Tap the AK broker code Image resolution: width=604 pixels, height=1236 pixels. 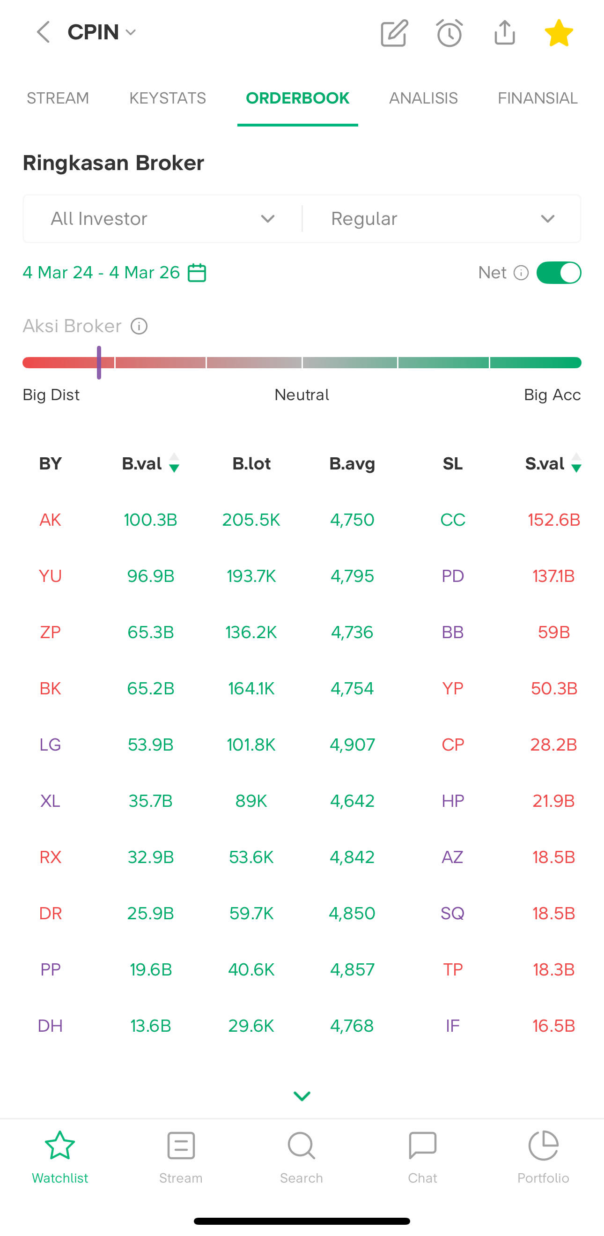pos(51,520)
